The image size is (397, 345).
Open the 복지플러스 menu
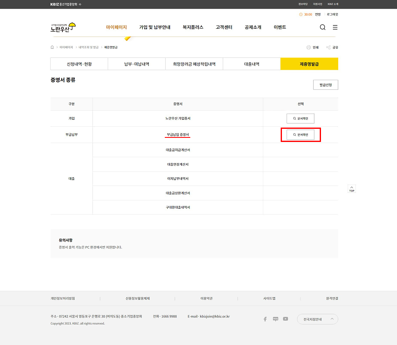coord(193,27)
